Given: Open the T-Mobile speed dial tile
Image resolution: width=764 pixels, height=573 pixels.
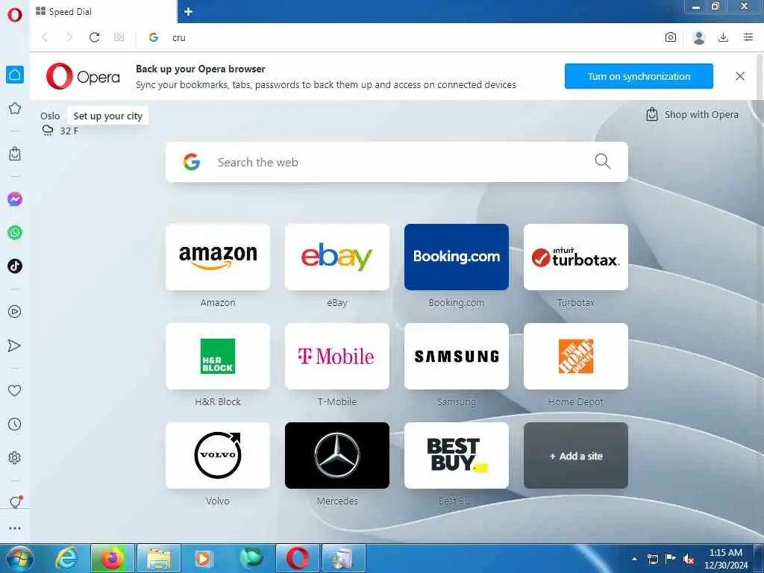Looking at the screenshot, I should pos(337,356).
